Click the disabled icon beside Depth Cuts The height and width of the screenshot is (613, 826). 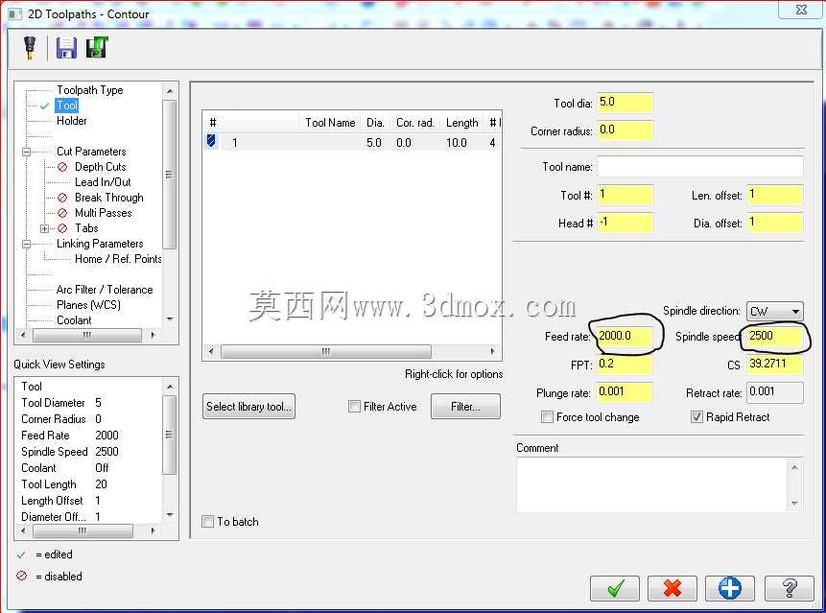(62, 167)
